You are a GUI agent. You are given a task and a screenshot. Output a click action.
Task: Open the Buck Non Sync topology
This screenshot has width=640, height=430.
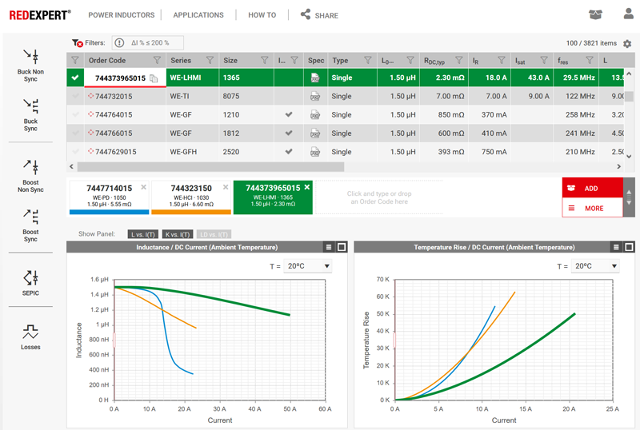pyautogui.click(x=30, y=64)
